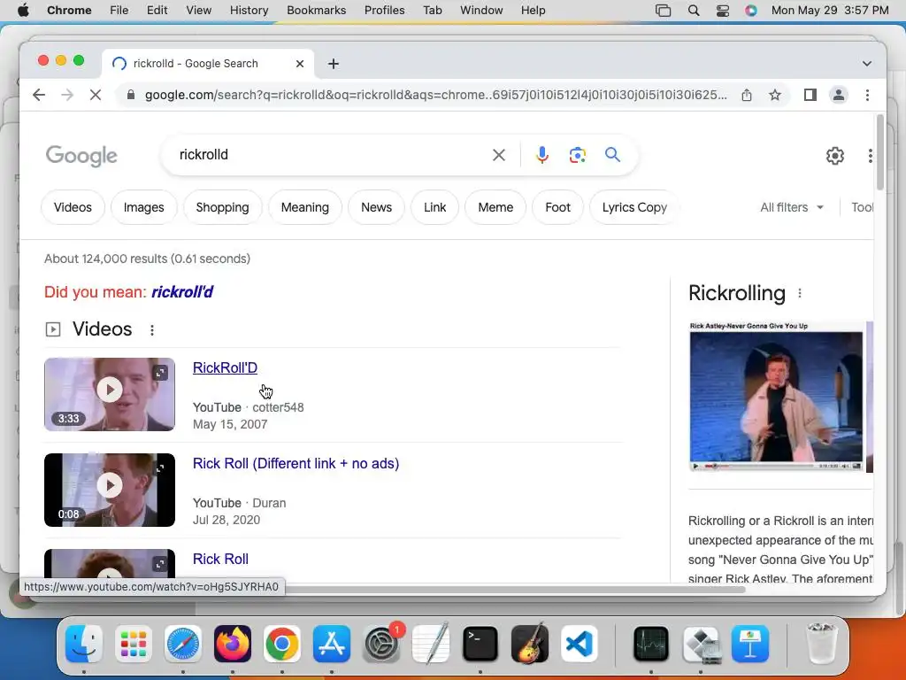Open a new tab with the plus button
This screenshot has height=680, width=906.
point(334,64)
